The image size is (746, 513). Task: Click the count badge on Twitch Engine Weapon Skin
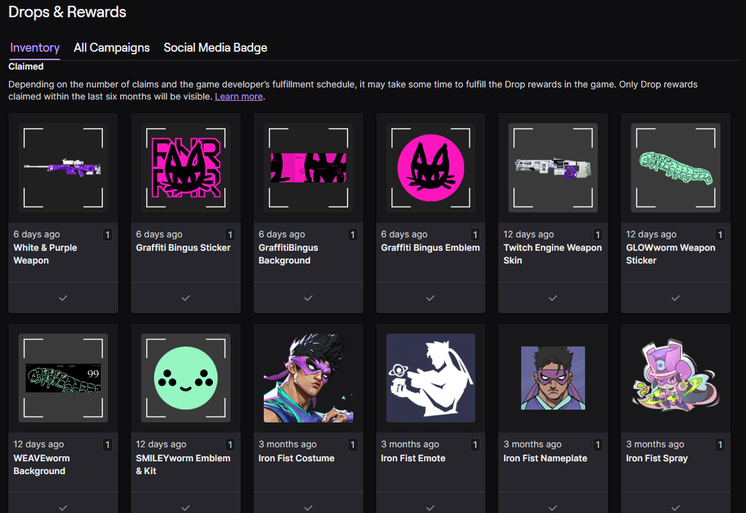tap(598, 235)
